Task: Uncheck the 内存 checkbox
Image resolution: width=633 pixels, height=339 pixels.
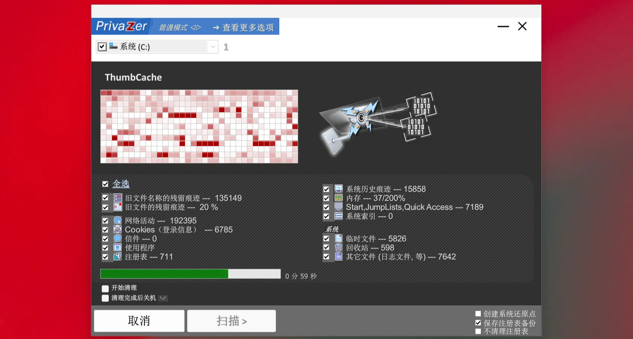Action: 326,198
